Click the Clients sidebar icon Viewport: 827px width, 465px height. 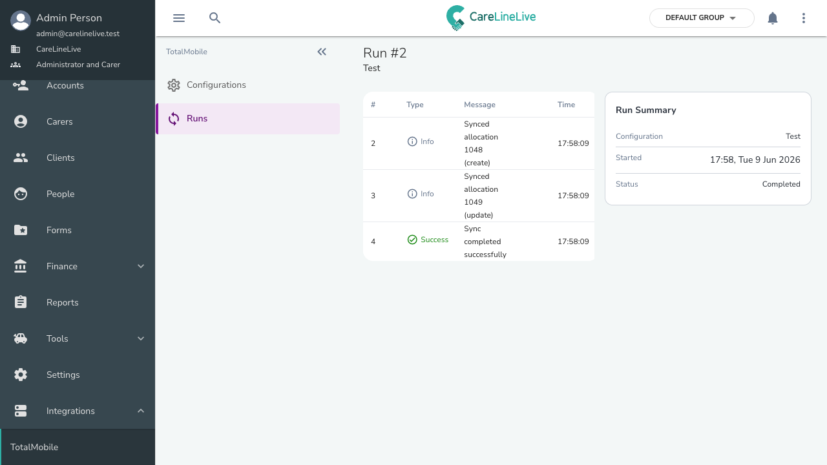tap(21, 158)
